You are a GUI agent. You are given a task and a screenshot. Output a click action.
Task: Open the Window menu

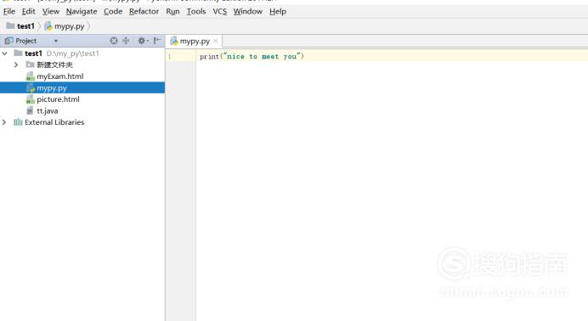click(248, 12)
